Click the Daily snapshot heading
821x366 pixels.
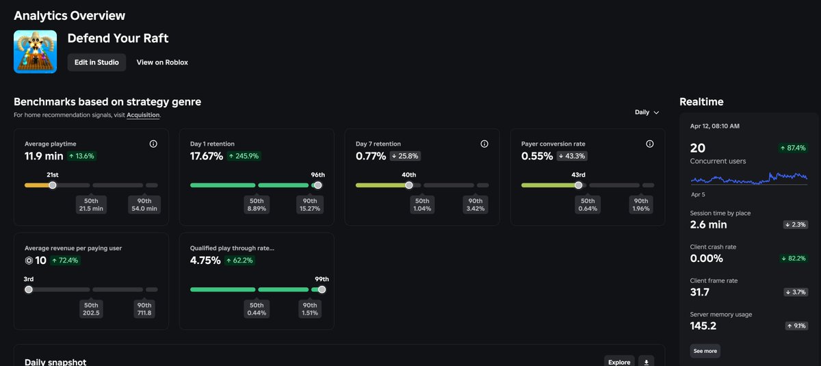point(55,362)
